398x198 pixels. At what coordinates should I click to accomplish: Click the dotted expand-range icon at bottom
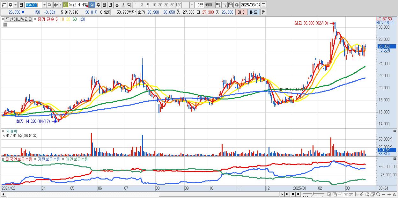[340, 194]
